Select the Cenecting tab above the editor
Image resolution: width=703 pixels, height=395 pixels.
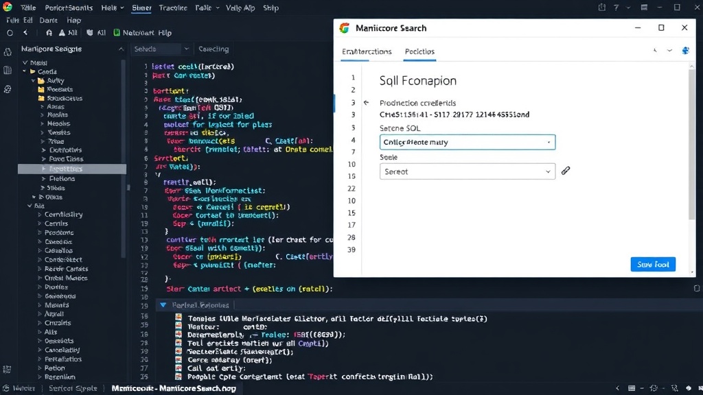(x=214, y=49)
